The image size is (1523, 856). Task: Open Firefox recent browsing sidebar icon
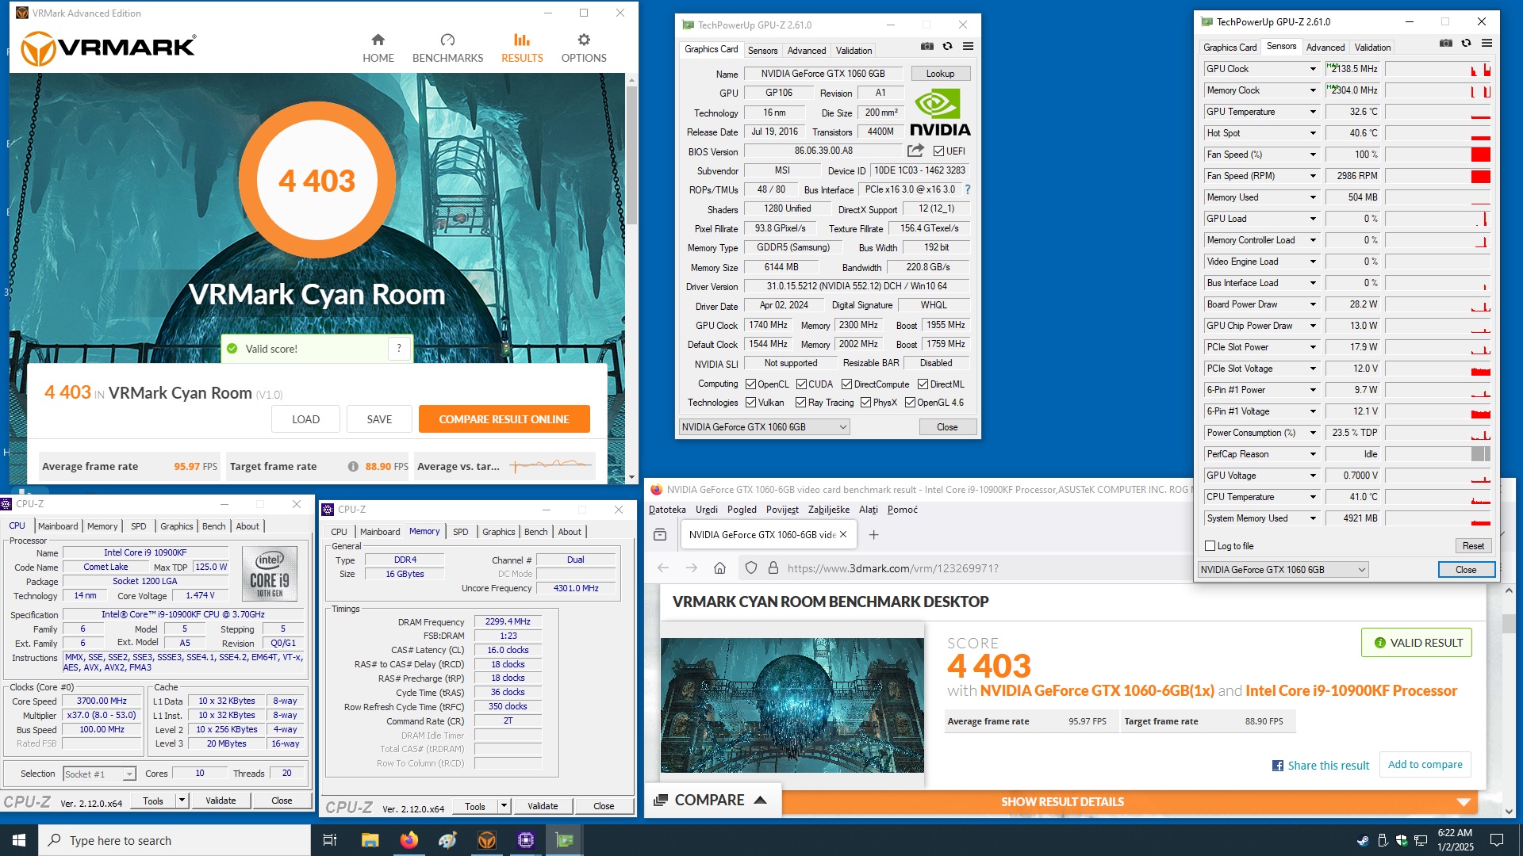point(660,535)
